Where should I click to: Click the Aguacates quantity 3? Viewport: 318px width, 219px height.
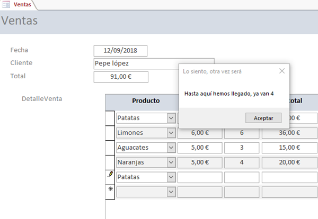coord(242,148)
